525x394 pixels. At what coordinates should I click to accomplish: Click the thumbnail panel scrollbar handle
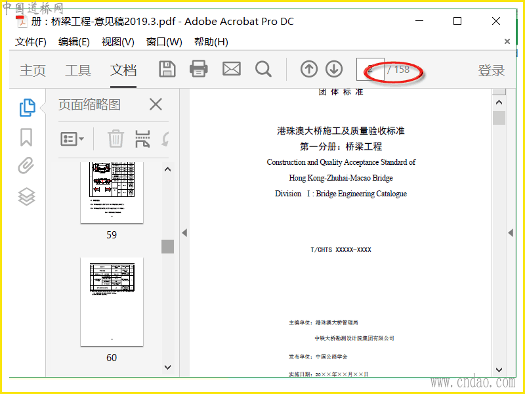click(x=168, y=247)
